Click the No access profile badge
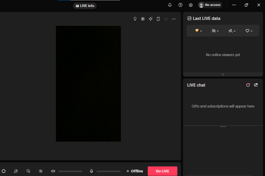The image size is (265, 176). point(210,5)
